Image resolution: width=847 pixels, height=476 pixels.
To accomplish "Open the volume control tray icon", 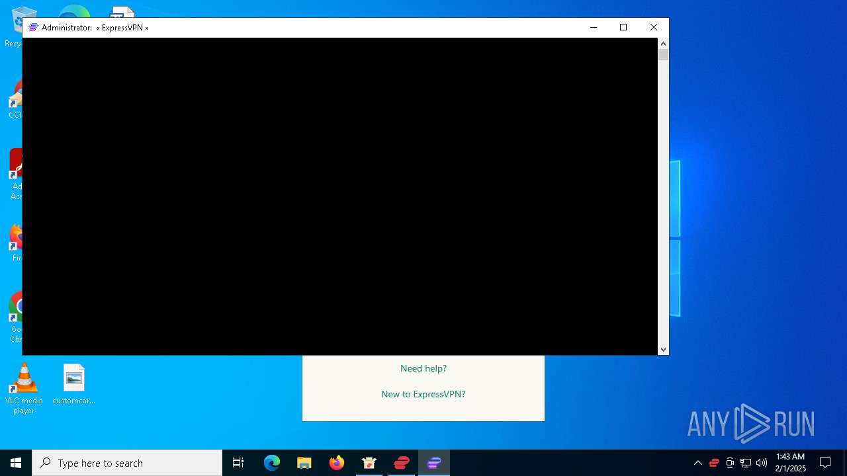I will pyautogui.click(x=762, y=463).
